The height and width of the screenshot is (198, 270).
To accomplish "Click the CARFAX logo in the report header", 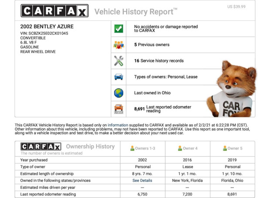I will click(54, 11).
